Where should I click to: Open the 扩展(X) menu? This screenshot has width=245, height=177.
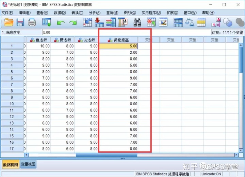[x=172, y=13]
